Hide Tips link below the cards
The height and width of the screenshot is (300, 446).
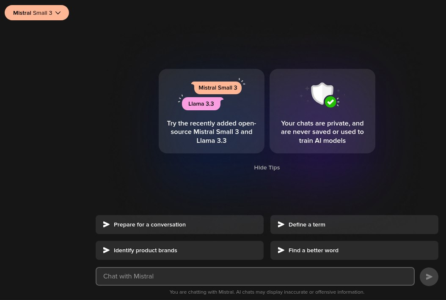(x=267, y=168)
